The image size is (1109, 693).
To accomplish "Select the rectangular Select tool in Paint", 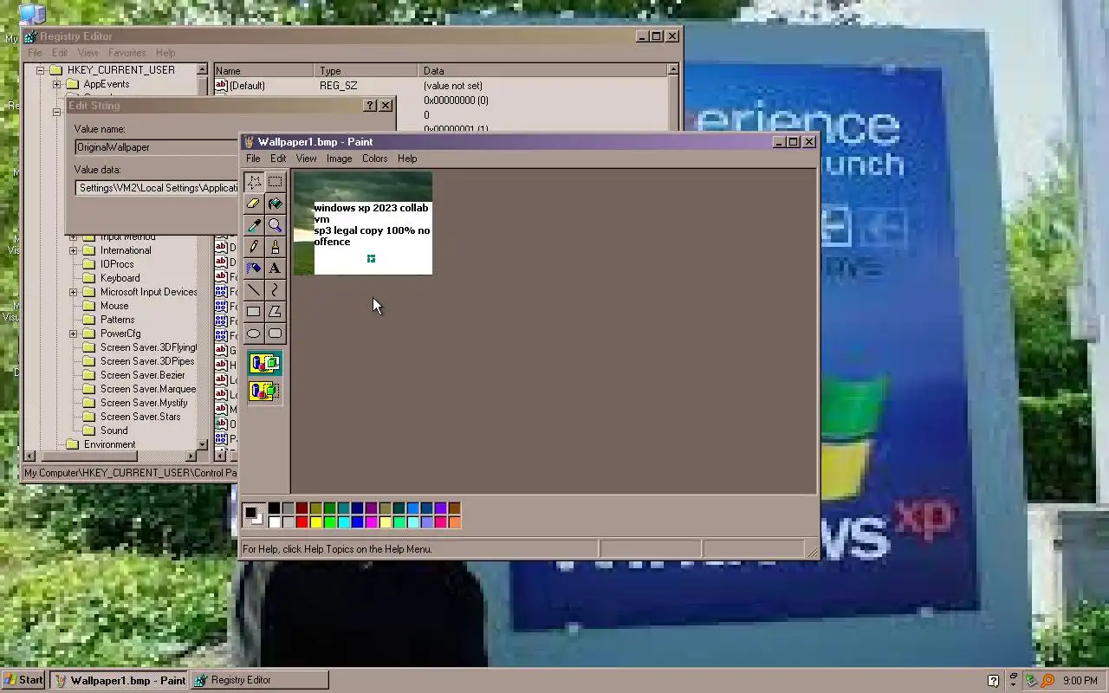I will tap(276, 182).
